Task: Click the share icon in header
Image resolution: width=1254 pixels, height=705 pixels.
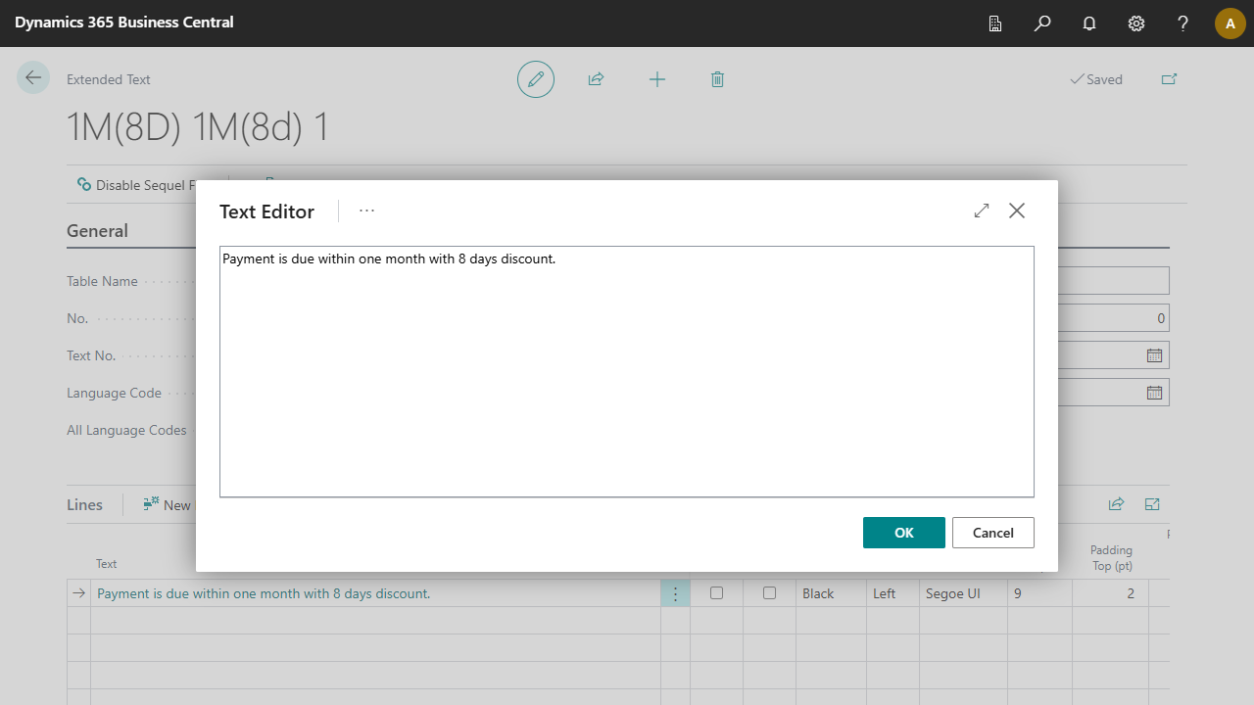Action: pos(596,79)
